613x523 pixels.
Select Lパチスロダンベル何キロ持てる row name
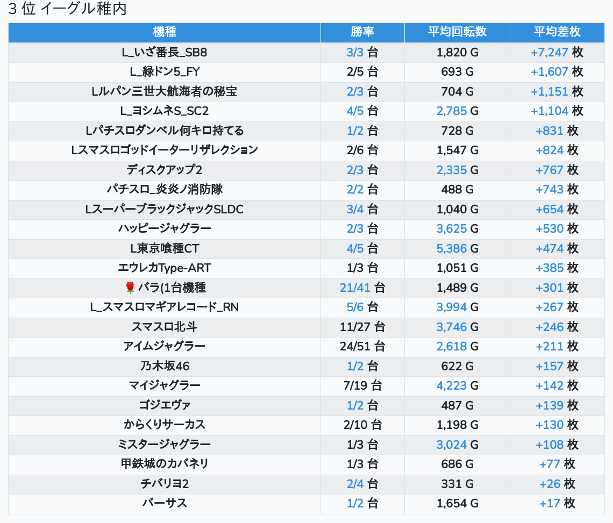click(165, 131)
